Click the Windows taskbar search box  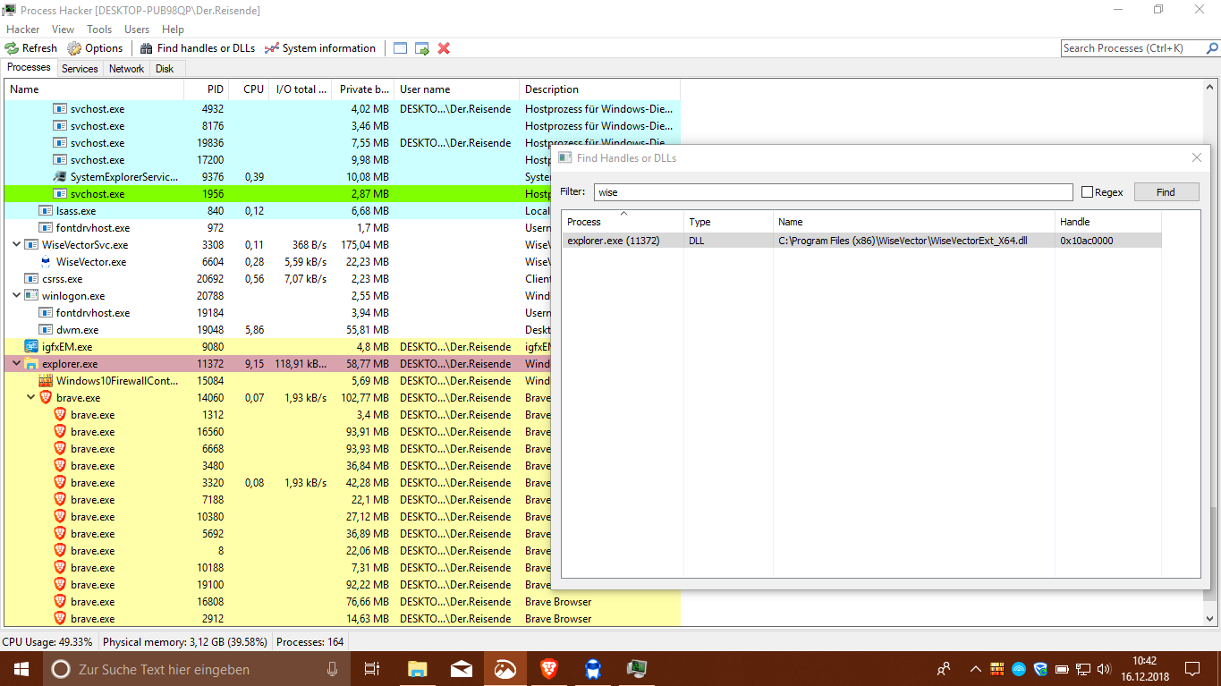198,669
